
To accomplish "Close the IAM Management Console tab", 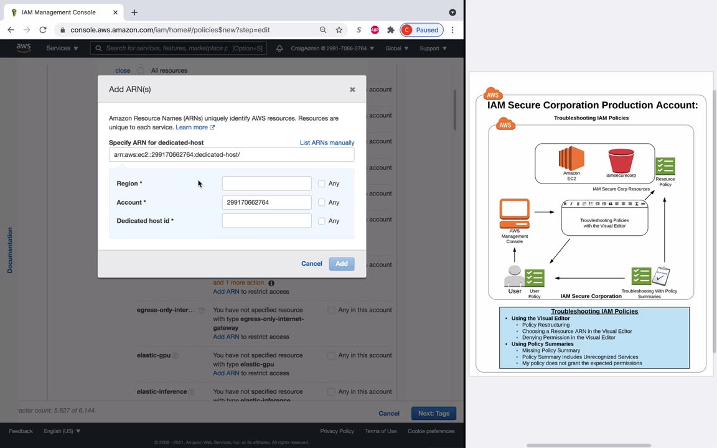I will coord(115,12).
